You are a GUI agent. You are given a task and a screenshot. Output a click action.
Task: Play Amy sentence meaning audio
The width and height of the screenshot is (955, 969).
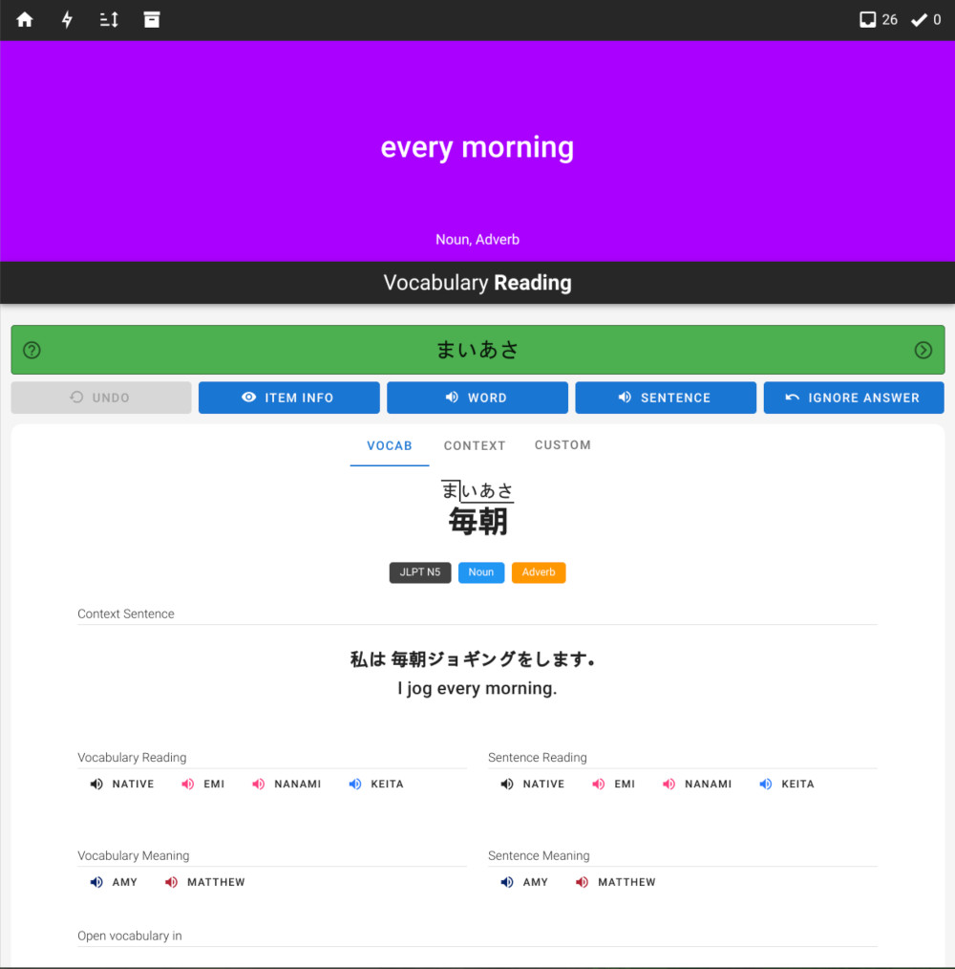click(x=524, y=882)
